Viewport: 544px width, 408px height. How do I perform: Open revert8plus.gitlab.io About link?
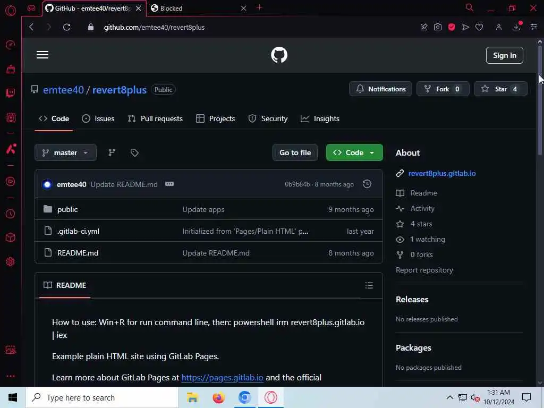click(442, 174)
